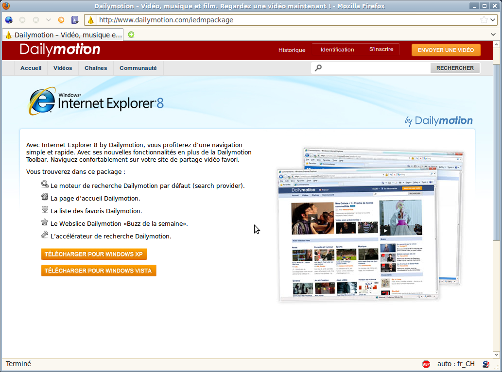Click the RECHERCHER button
This screenshot has width=502, height=372.
pos(455,68)
